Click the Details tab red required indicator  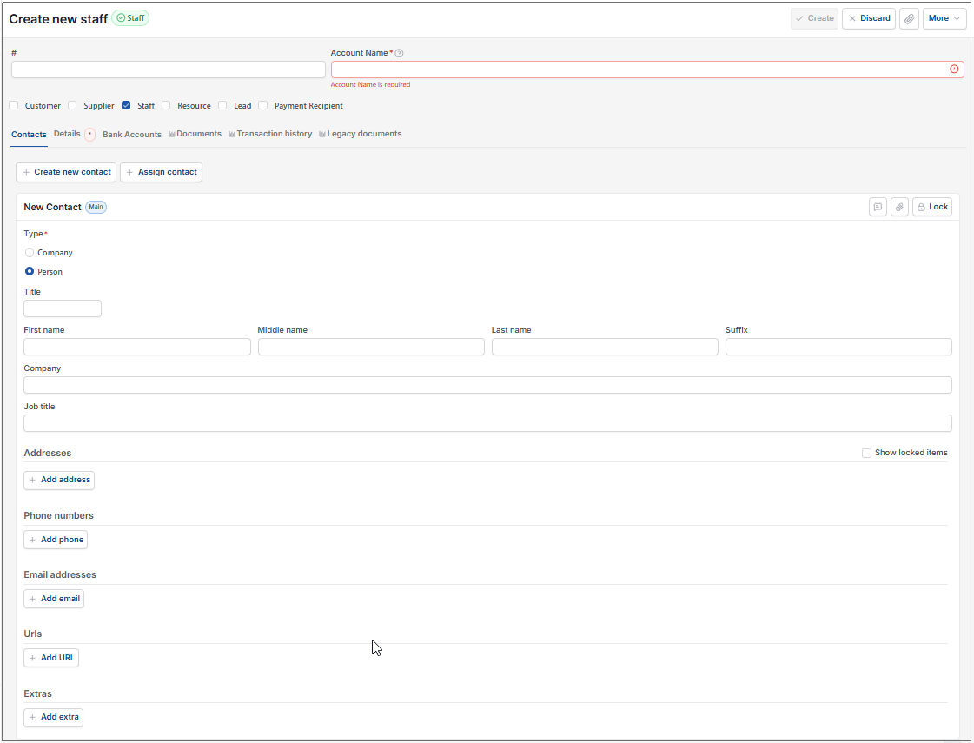coord(90,134)
